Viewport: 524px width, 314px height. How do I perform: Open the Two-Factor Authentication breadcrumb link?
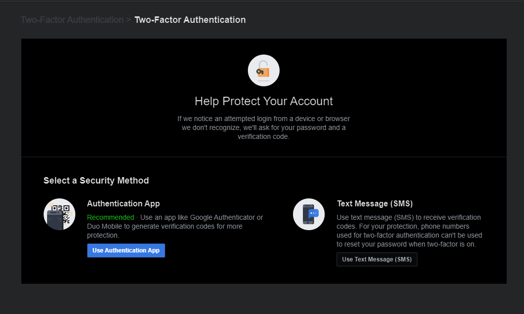click(72, 19)
